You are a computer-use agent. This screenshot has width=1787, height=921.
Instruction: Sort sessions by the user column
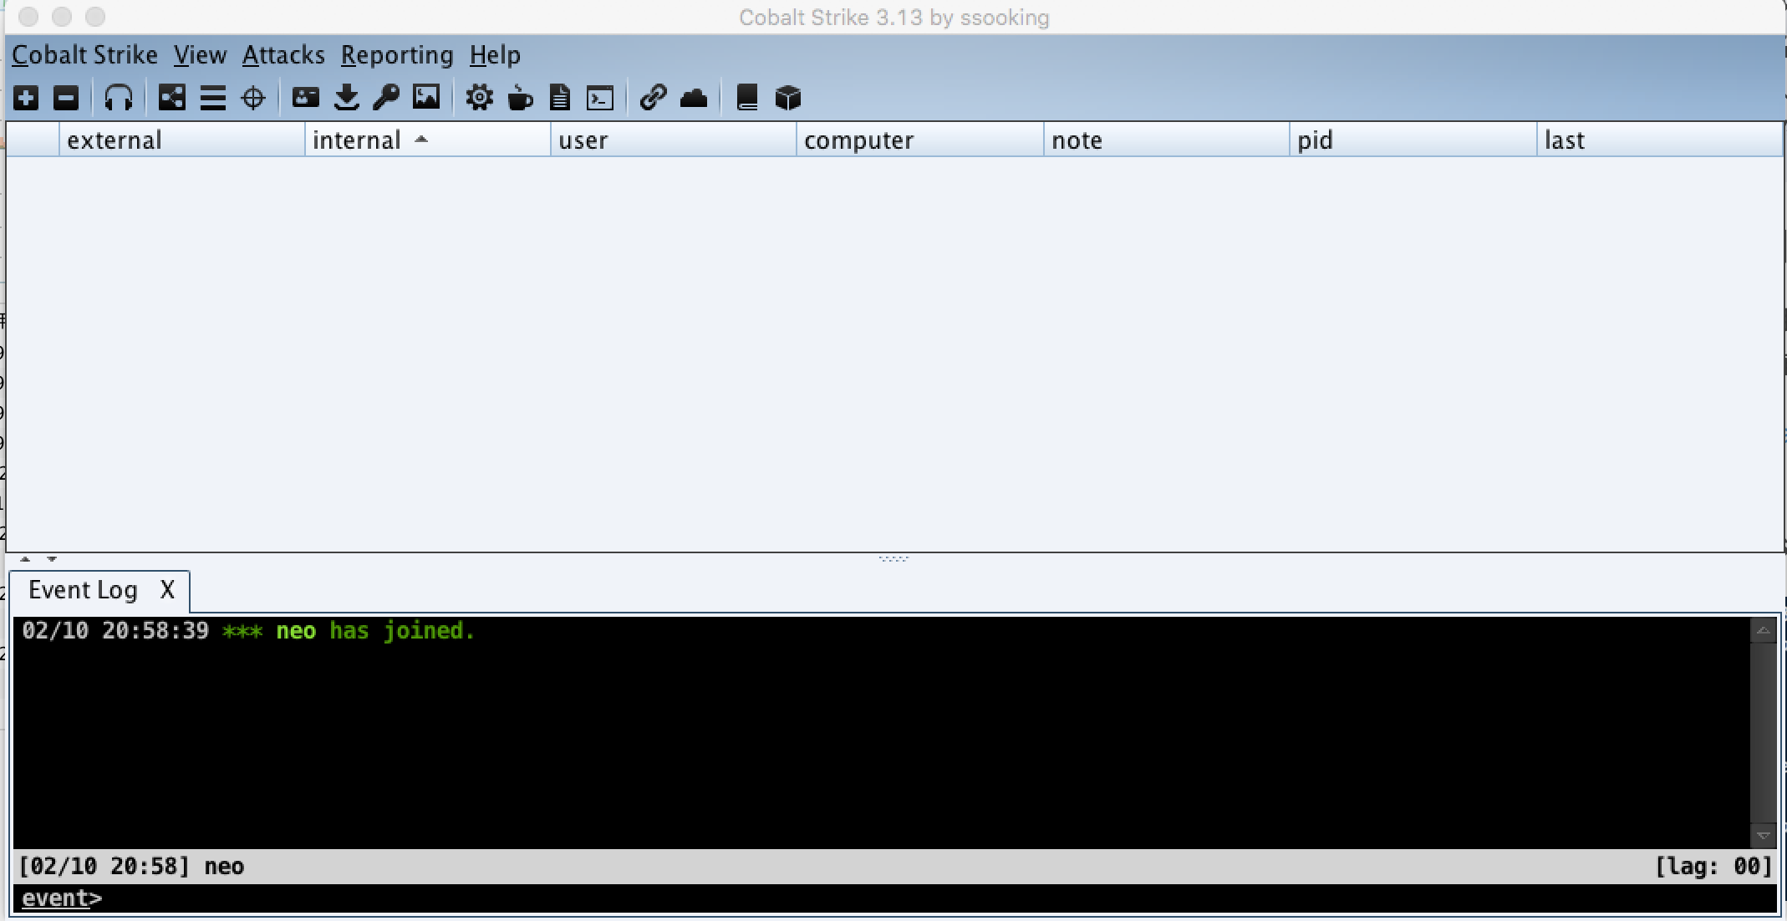pyautogui.click(x=673, y=140)
